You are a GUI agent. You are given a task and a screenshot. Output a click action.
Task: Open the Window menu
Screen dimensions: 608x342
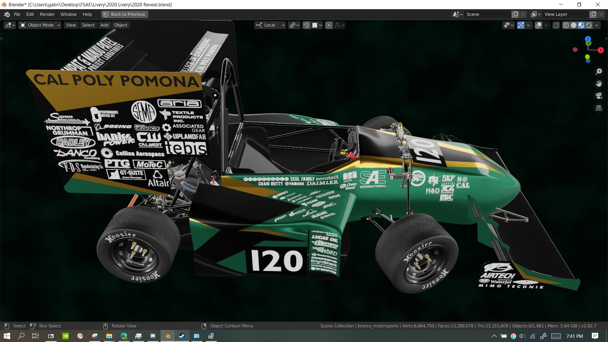click(x=68, y=14)
